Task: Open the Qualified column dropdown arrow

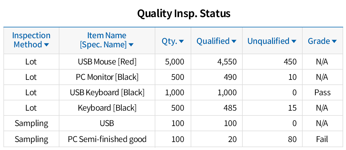Action: (234, 42)
